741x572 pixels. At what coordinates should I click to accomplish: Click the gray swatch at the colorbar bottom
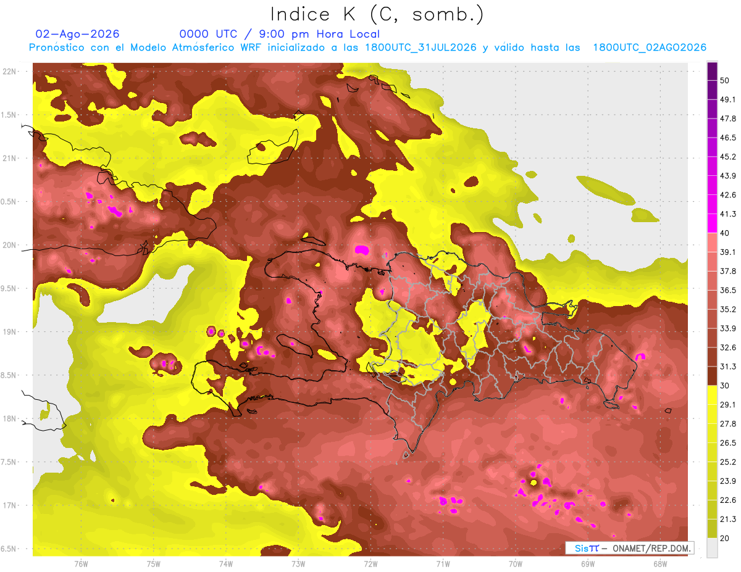(712, 547)
